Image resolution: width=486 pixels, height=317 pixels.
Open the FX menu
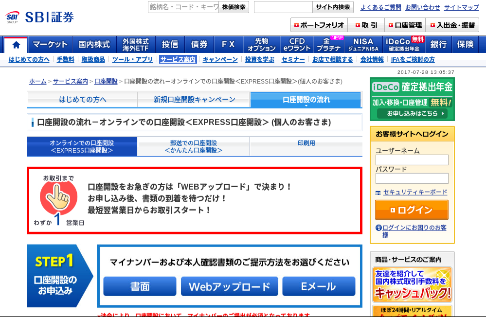(x=229, y=45)
